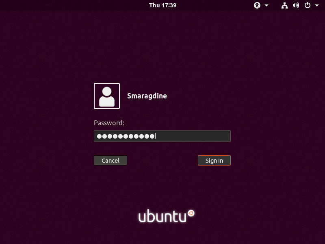Image resolution: width=325 pixels, height=244 pixels.
Task: Open the wired network status icon
Action: pos(284,5)
